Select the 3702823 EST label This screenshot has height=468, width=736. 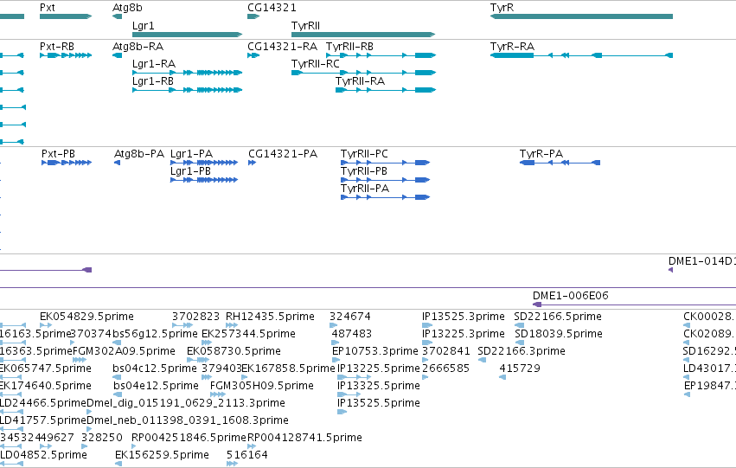(195, 317)
